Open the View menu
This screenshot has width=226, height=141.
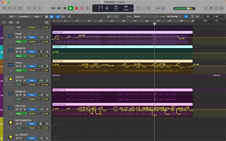point(38,17)
